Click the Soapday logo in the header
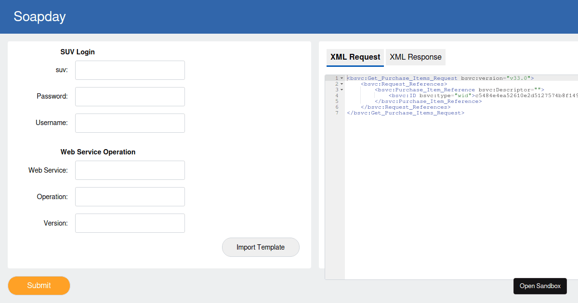Screen dimensions: 578x303 [39, 16]
